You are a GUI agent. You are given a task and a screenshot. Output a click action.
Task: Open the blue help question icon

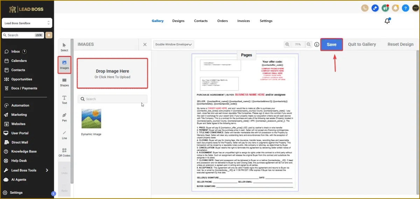[x=405, y=8]
